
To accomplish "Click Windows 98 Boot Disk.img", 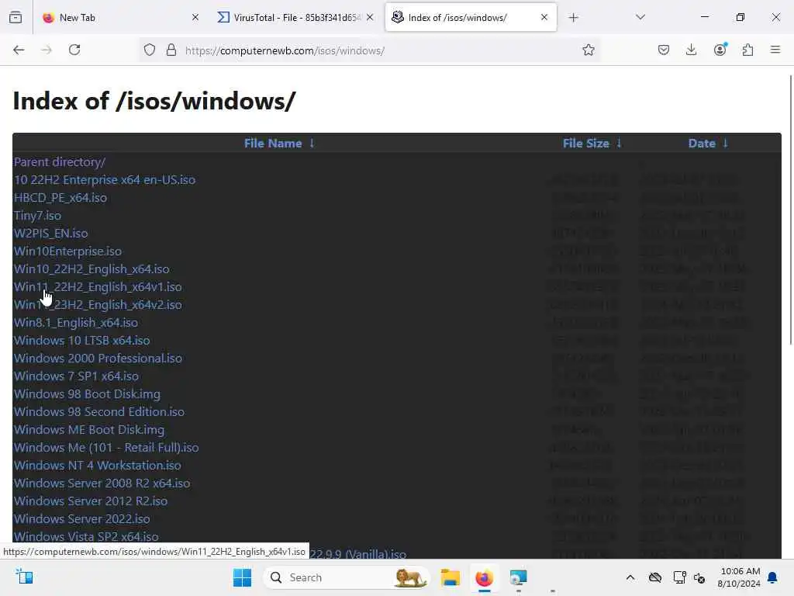I will pos(87,393).
